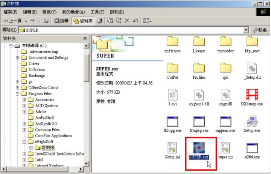Image resolution: width=271 pixels, height=174 pixels.
Task: Select ff2ogg.exe program icon
Action: [172, 121]
